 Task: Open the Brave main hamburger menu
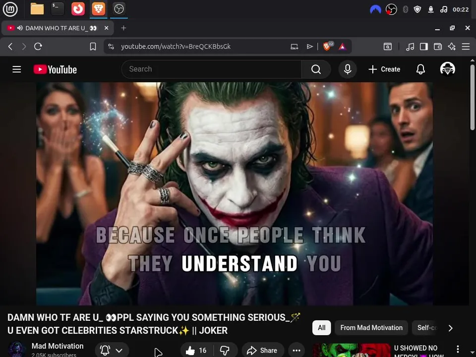466,47
